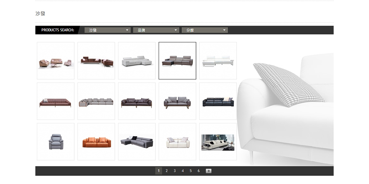The image size is (369, 184).
Task: Open the white sofa room scene thumbnail
Action: pyautogui.click(x=218, y=142)
